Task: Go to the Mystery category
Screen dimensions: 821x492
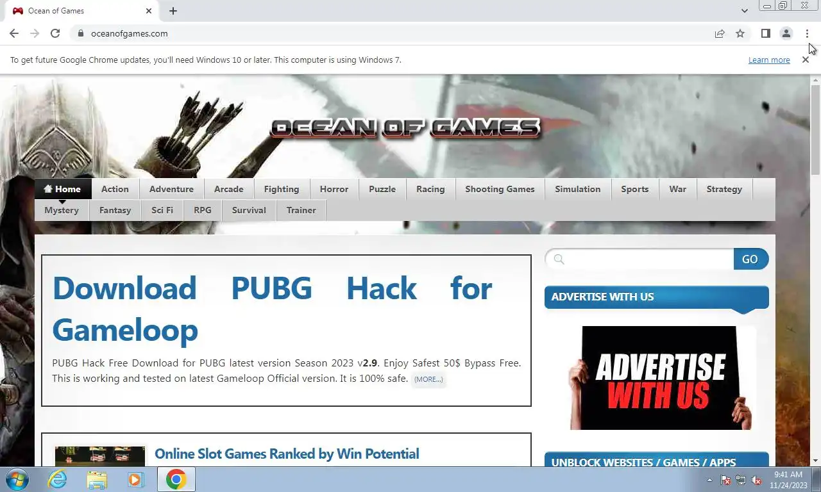Action: click(x=62, y=210)
